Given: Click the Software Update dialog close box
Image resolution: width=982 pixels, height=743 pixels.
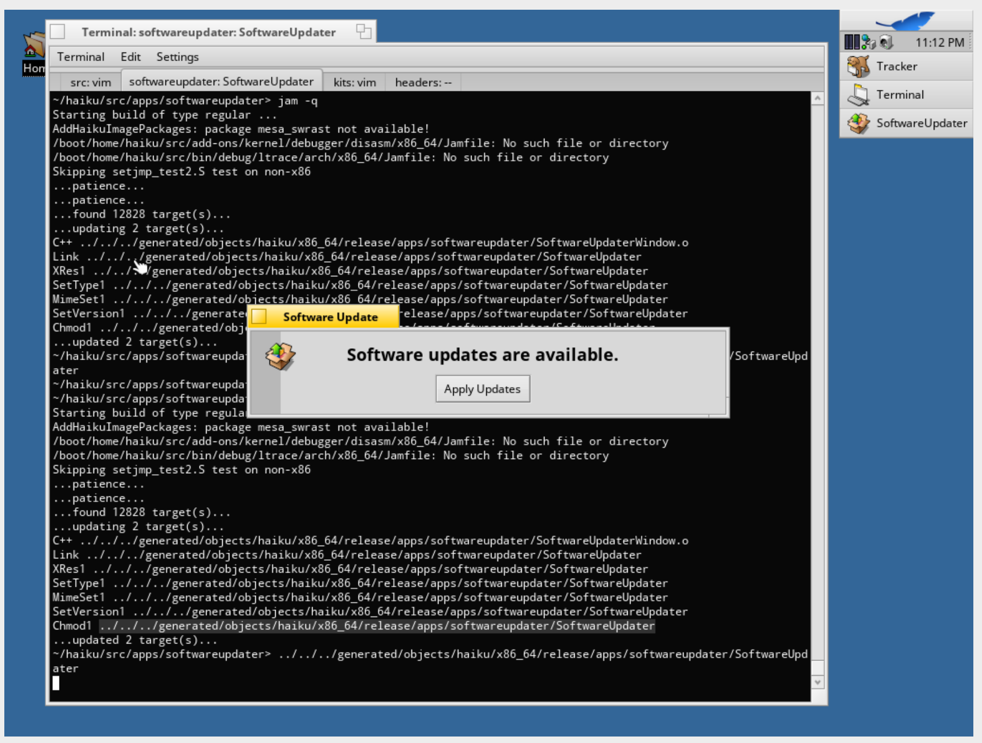Looking at the screenshot, I should [x=259, y=317].
